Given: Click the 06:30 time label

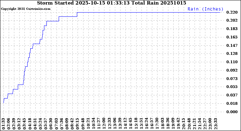Looking at the screenshot, I should coord(51,124).
